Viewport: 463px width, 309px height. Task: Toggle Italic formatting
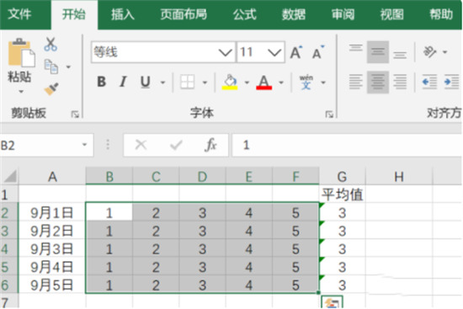click(123, 82)
